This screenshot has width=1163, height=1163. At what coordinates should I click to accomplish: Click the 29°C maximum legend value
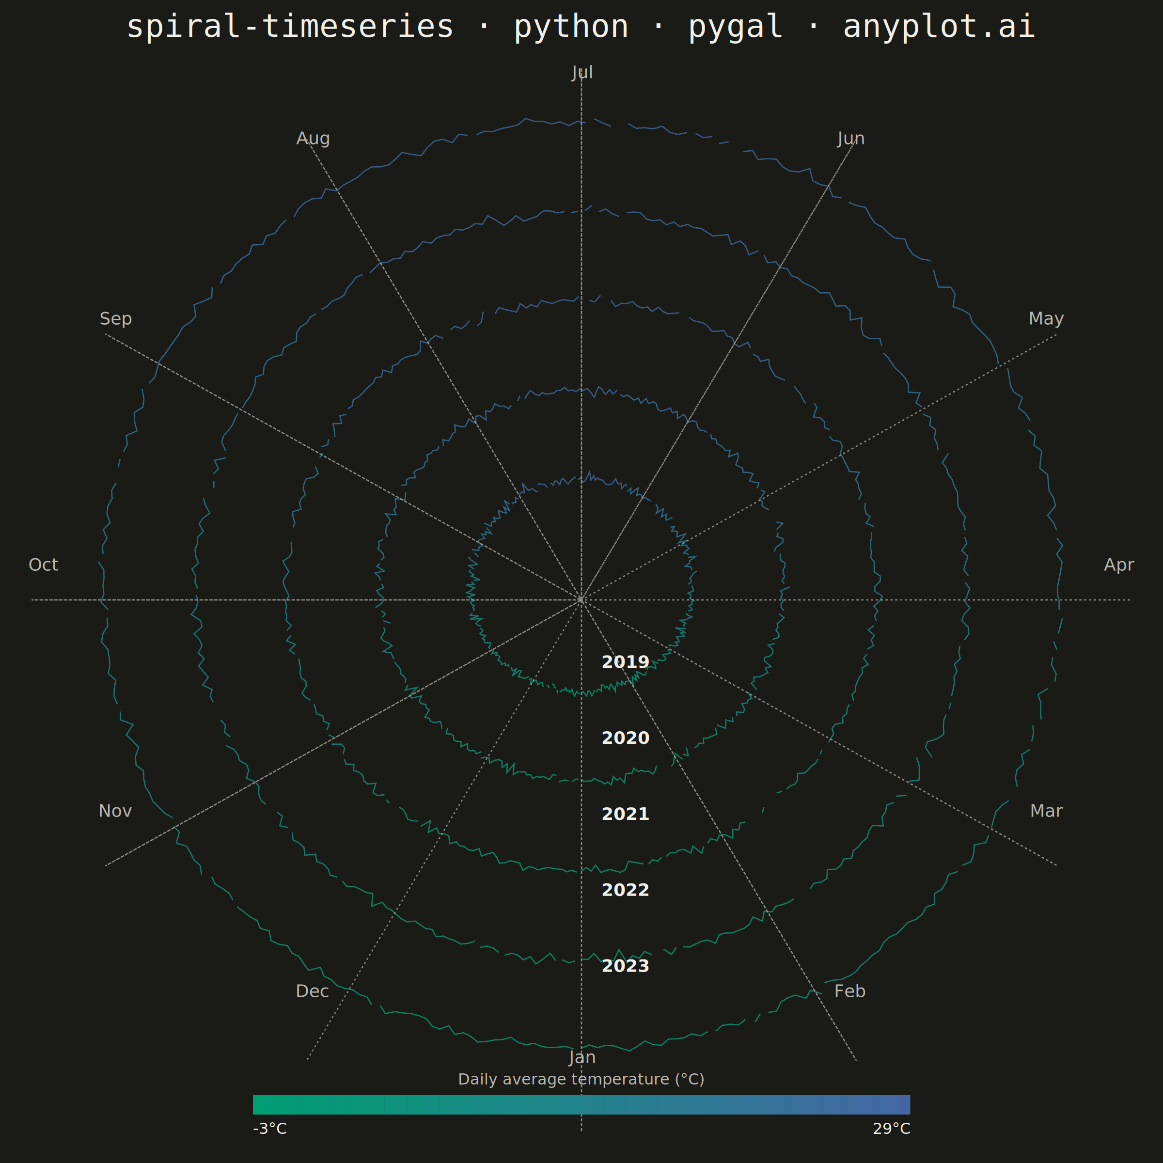[x=892, y=1129]
